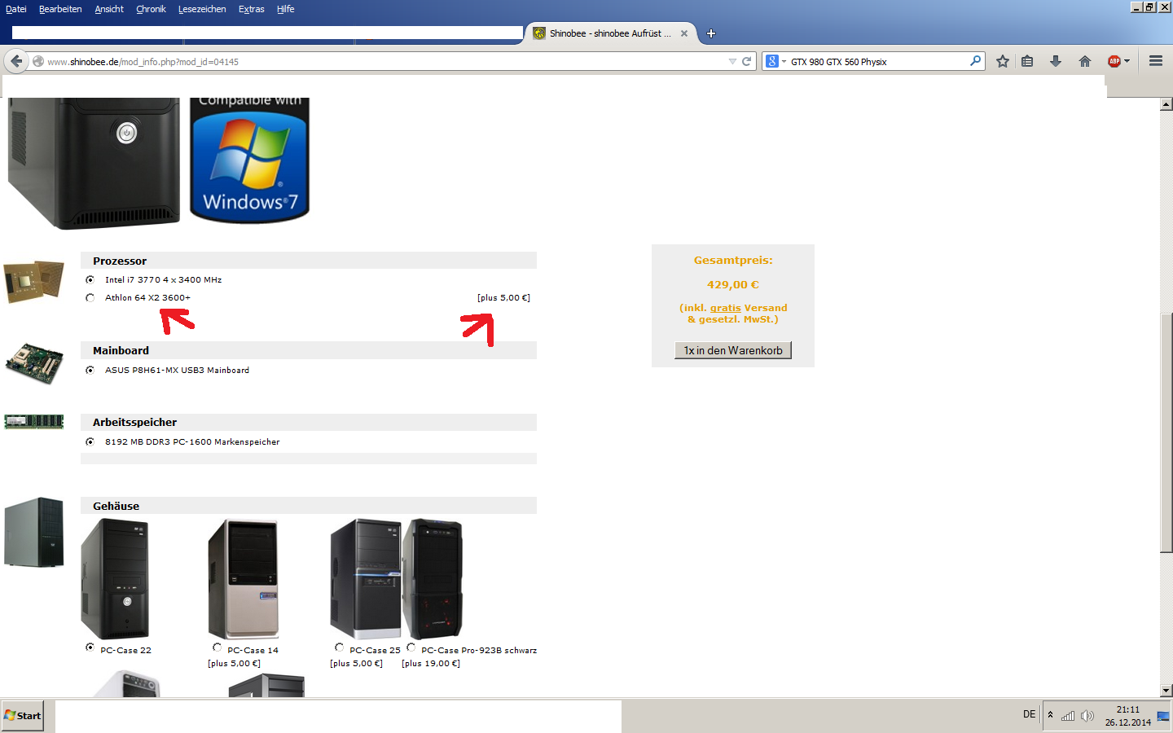Screen dimensions: 1173x733
Task: Open search engine selector dropdown
Action: pos(784,62)
